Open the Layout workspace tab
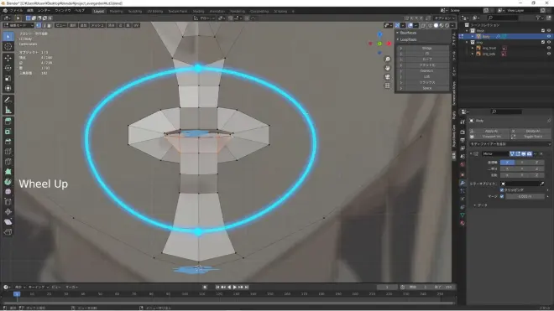This screenshot has width=554, height=311. pyautogui.click(x=98, y=11)
